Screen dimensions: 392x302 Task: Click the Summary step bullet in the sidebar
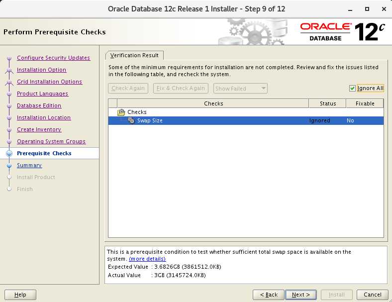pos(9,166)
